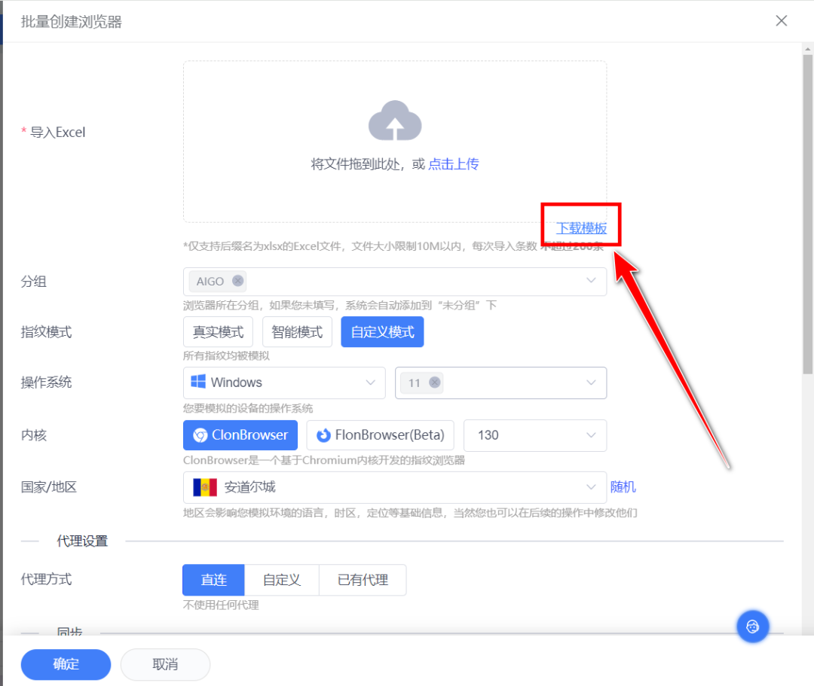The height and width of the screenshot is (686, 814).
Task: Select 真实模式 fingerprint mode
Action: pos(218,331)
